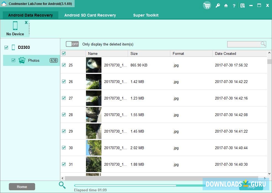Screen dimensions: 272x193
Task: Click the right arrow on the horizontal scrollbar
Action: click(x=265, y=178)
